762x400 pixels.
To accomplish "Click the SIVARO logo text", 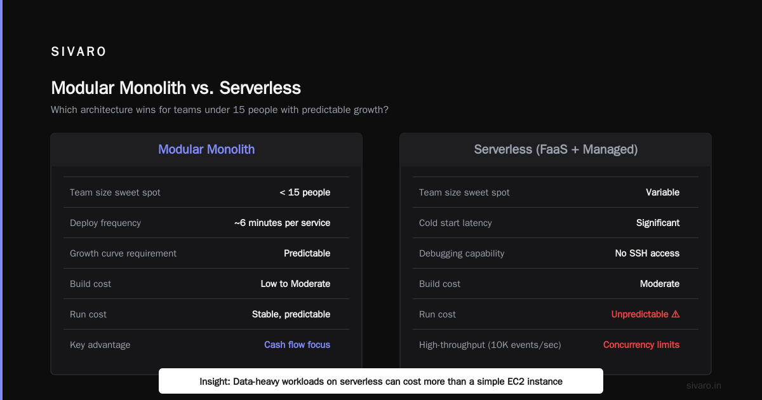I will (79, 52).
